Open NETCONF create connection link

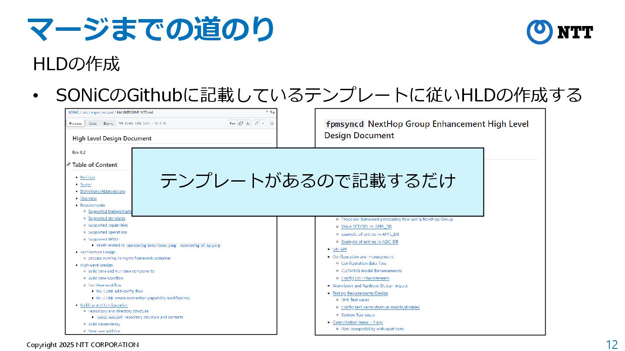(143, 298)
